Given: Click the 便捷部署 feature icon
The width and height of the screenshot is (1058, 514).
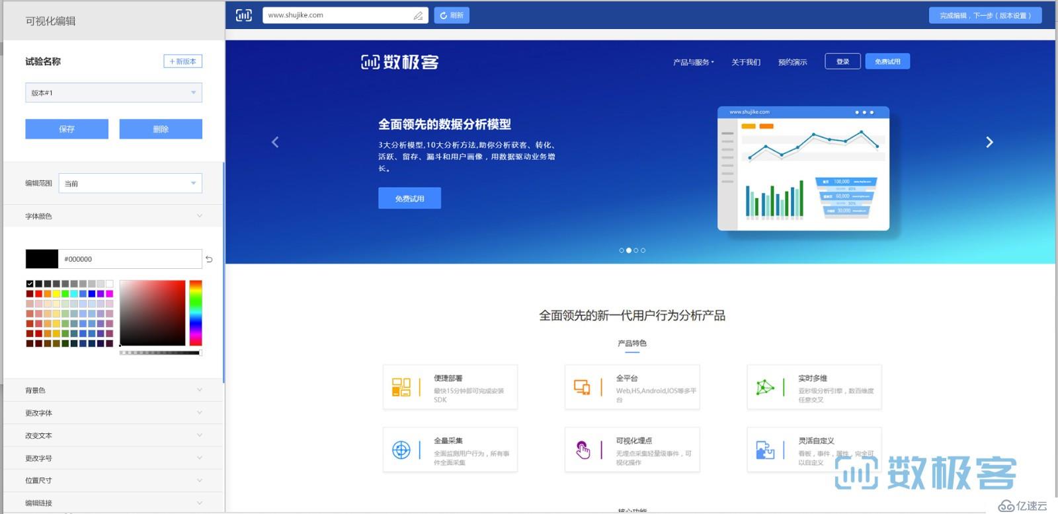Looking at the screenshot, I should point(401,387).
